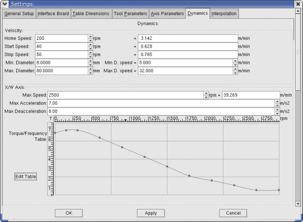This screenshot has height=222, width=303.
Task: Switch to the General Setup tab
Action: [19, 13]
